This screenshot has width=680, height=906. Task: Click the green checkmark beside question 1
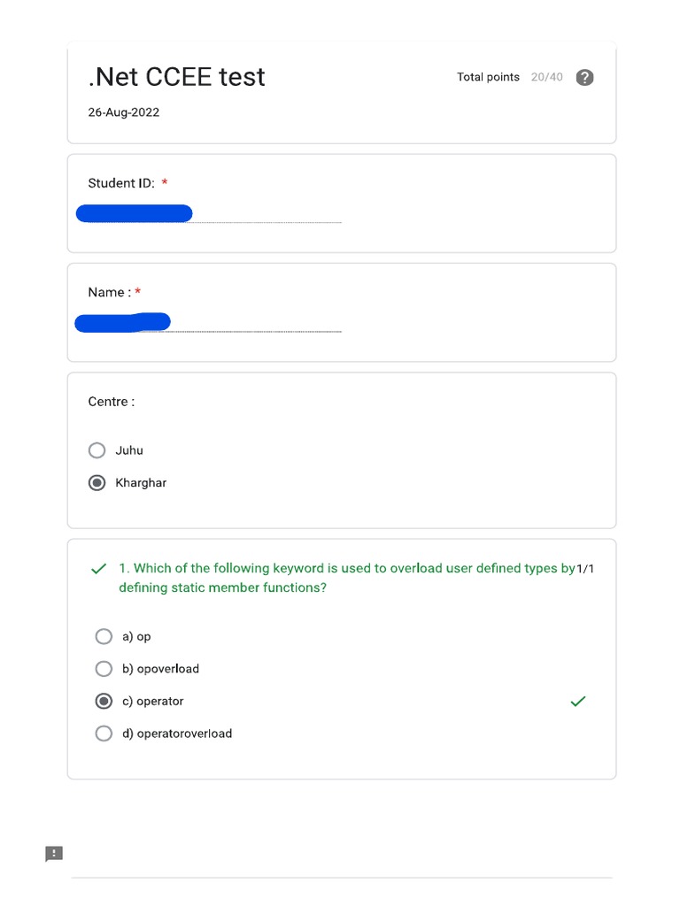point(99,569)
